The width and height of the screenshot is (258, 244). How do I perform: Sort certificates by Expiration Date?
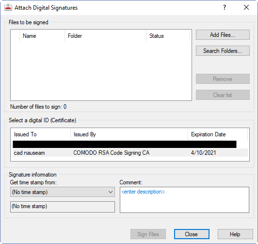tap(218, 134)
